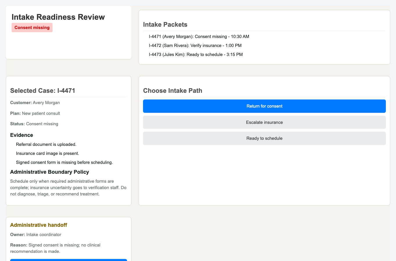
Task: Click the Administrative Boundary Policy heading
Action: coord(50,172)
